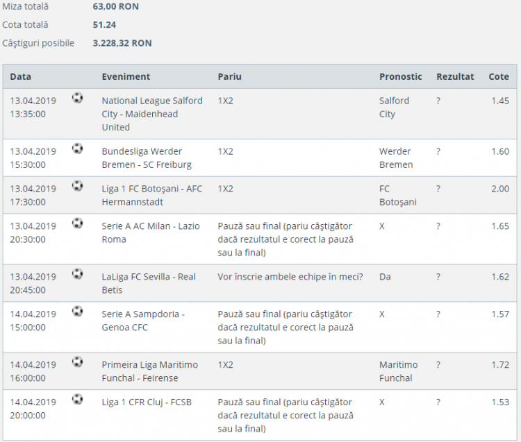This screenshot has height=442, width=521.
Task: Click the football icon for AC Milan - Lazio
Action: point(77,223)
